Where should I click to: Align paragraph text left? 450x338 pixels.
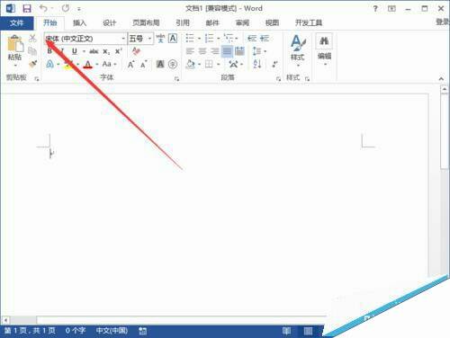(190, 51)
